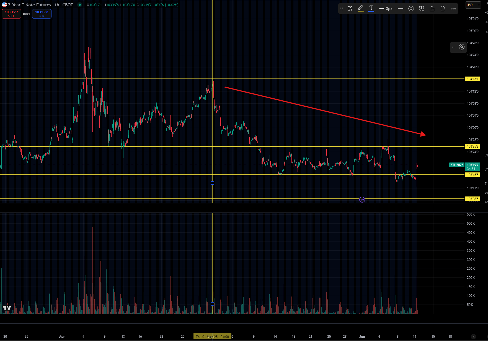Click the US flag symbol logo
This screenshot has width=488, height=341.
[4, 5]
